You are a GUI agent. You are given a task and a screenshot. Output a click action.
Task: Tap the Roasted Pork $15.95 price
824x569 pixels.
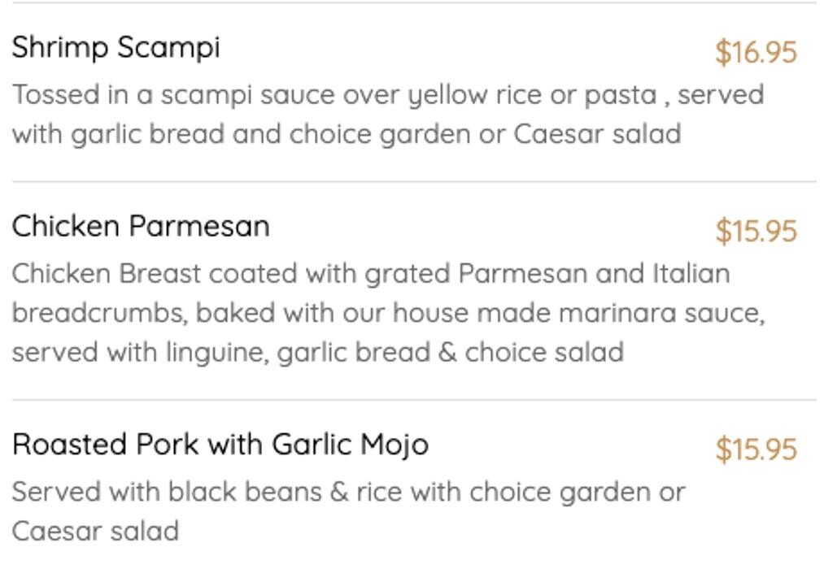pos(756,450)
